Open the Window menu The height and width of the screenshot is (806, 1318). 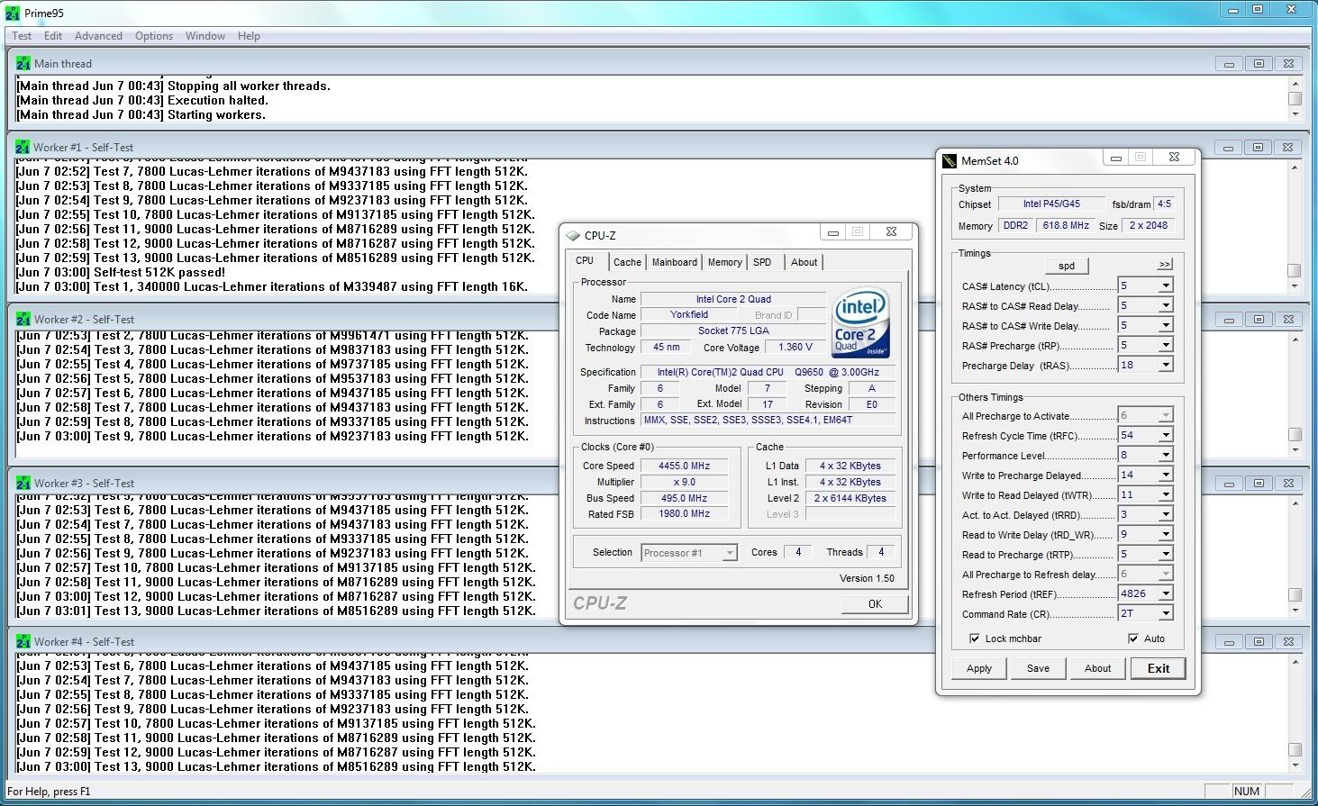click(x=205, y=36)
